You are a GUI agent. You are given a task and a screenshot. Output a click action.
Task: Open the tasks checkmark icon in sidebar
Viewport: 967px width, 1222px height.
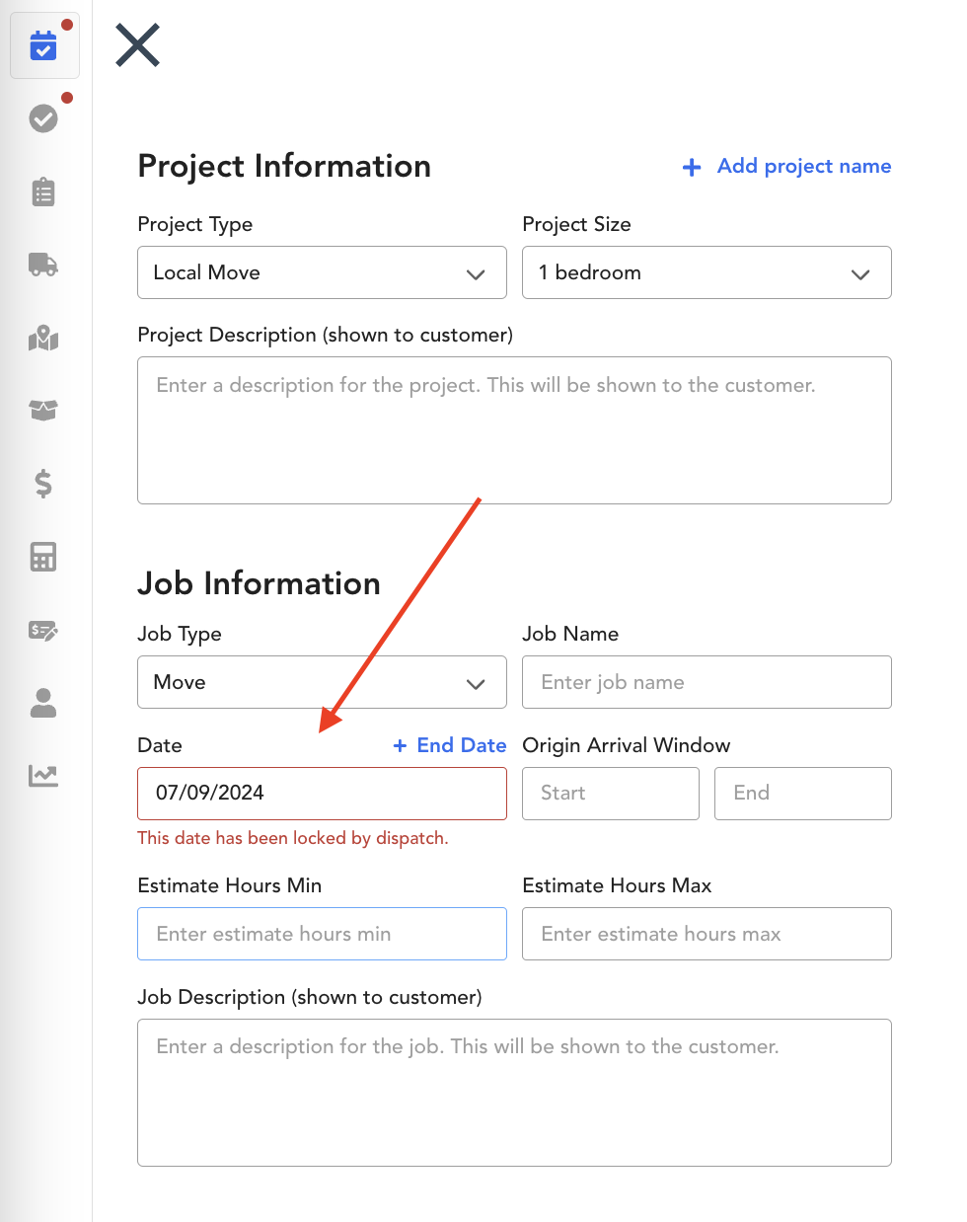point(43,118)
